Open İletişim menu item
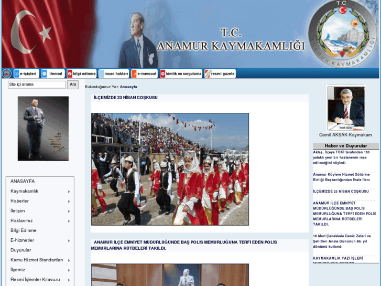381x286 pixels. (x=17, y=211)
